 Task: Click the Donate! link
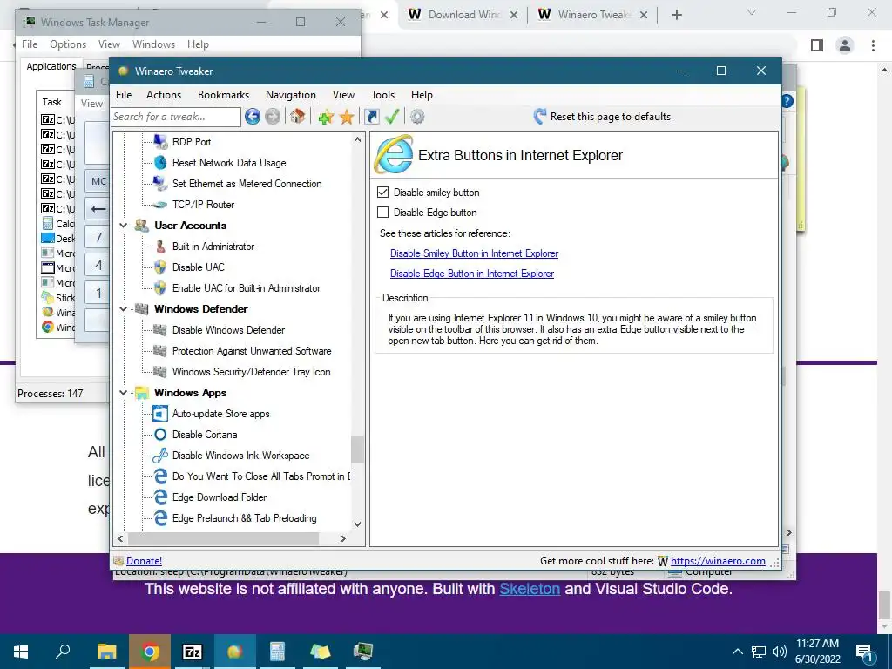(x=144, y=561)
